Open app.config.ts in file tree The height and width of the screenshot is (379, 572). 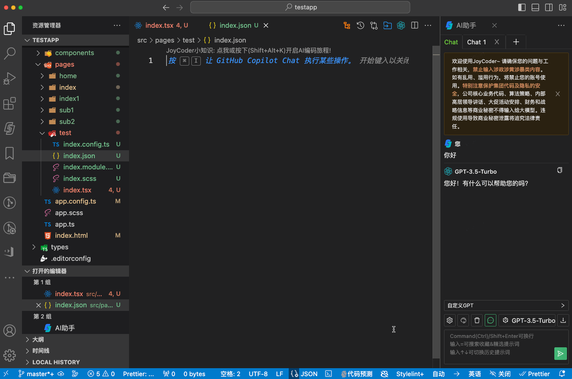[x=75, y=201]
